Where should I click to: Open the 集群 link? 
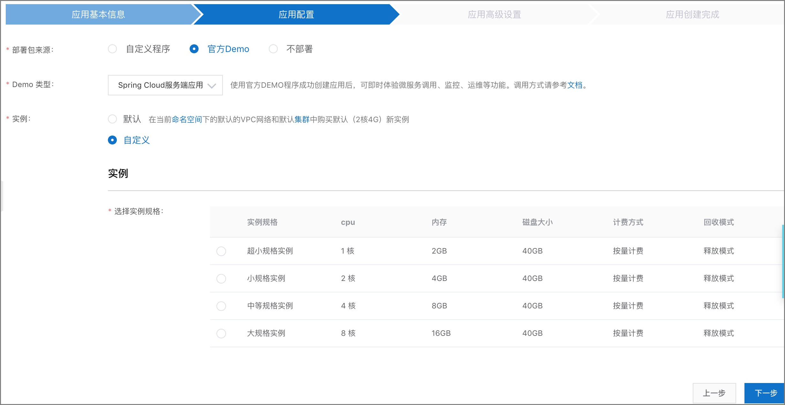[x=302, y=120]
